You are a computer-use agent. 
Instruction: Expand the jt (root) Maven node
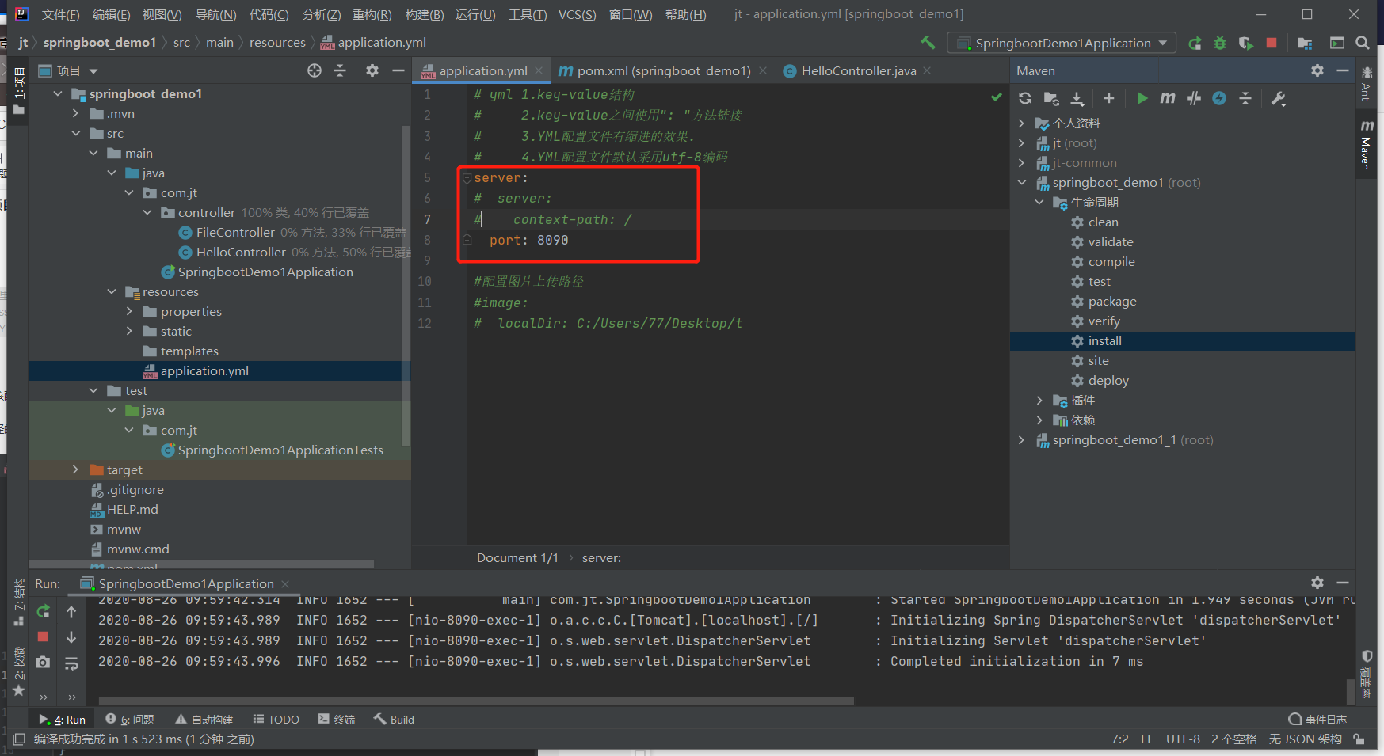(1021, 142)
